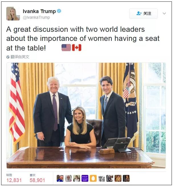Click the Canadian flag emoji

pyautogui.click(x=77, y=48)
